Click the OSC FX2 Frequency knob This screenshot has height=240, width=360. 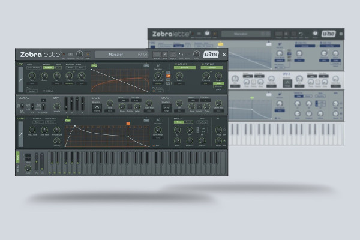click(x=206, y=76)
